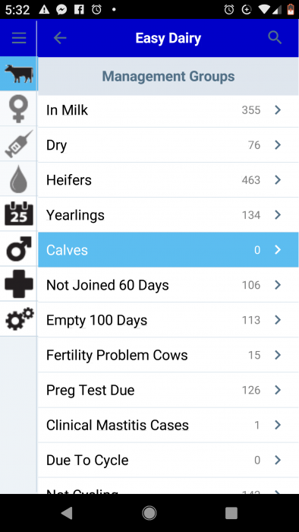This screenshot has width=299, height=532.
Task: Select the highlighted Calves row
Action: click(168, 250)
